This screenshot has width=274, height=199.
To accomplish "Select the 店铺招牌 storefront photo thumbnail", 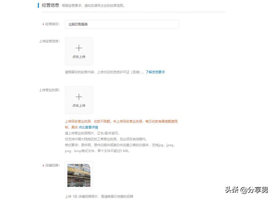I will pos(79,175).
